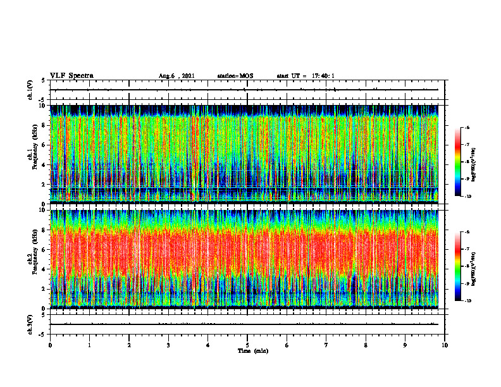Click the "start UT = 17:40: 1" text
Screen dimensions: 501x387
click(x=306, y=76)
